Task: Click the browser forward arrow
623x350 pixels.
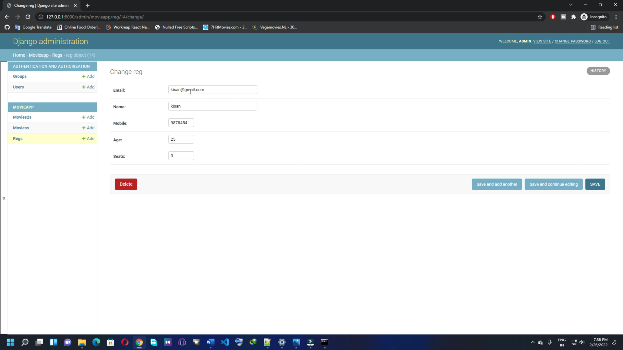Action: [x=18, y=17]
